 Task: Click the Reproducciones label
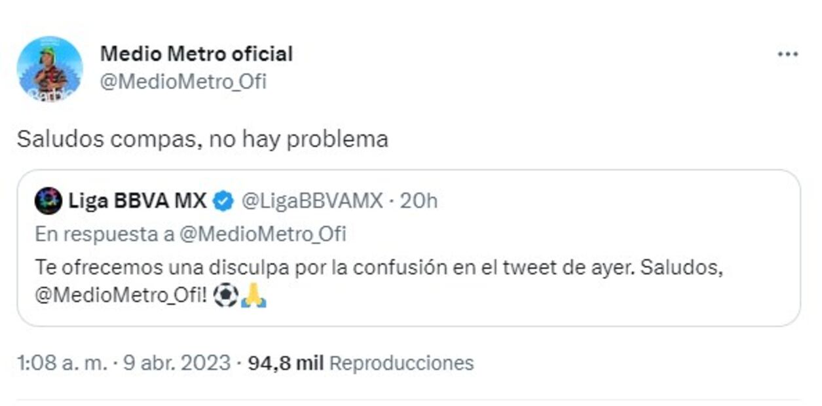[x=401, y=363]
